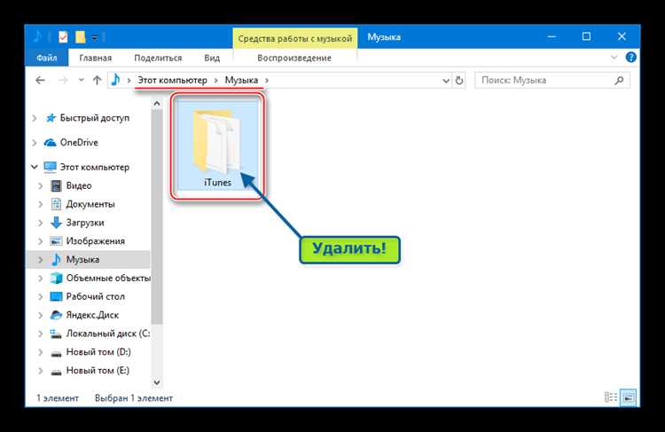The height and width of the screenshot is (432, 665).
Task: Expand the Быстрый доступ tree node
Action: pyautogui.click(x=35, y=118)
